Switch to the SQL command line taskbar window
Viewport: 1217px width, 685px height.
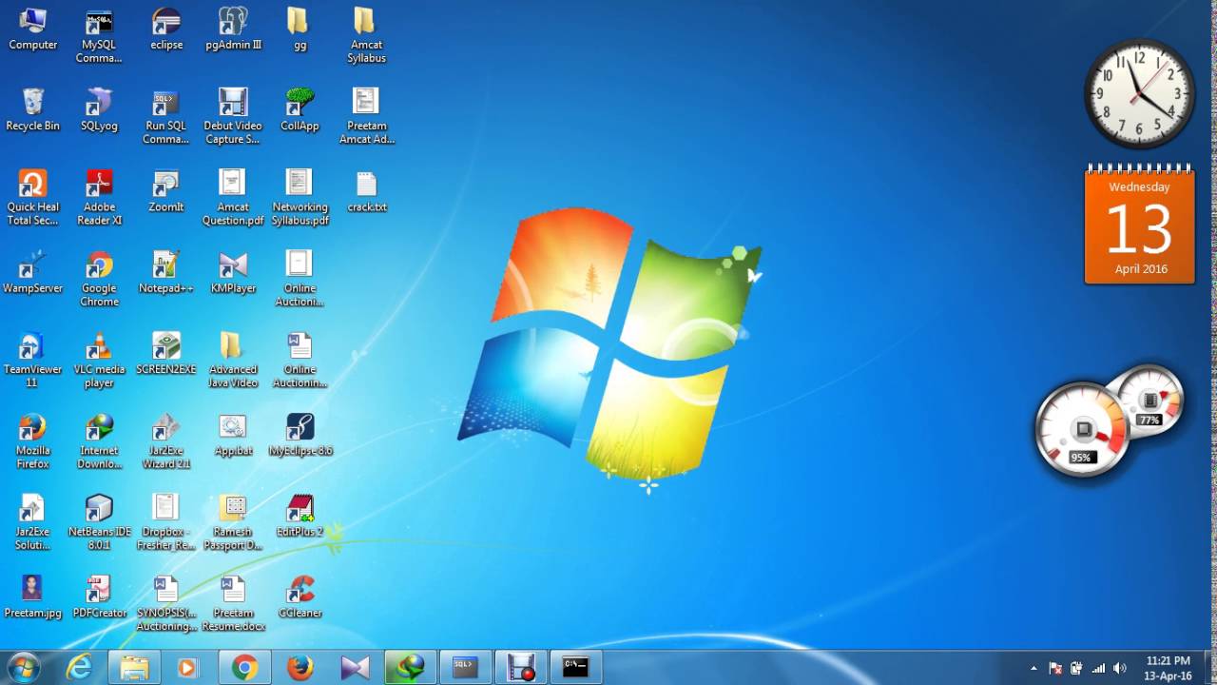point(465,668)
